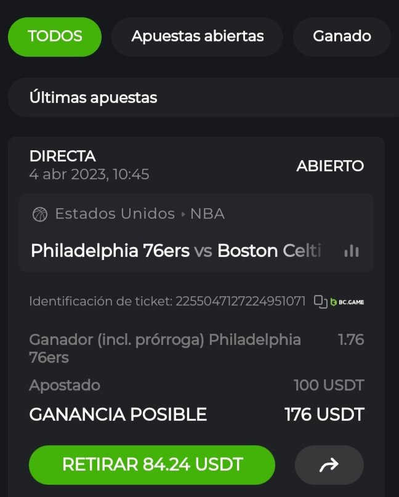The width and height of the screenshot is (399, 497).
Task: Open the Estados Unidos breadcrumb
Action: [115, 214]
